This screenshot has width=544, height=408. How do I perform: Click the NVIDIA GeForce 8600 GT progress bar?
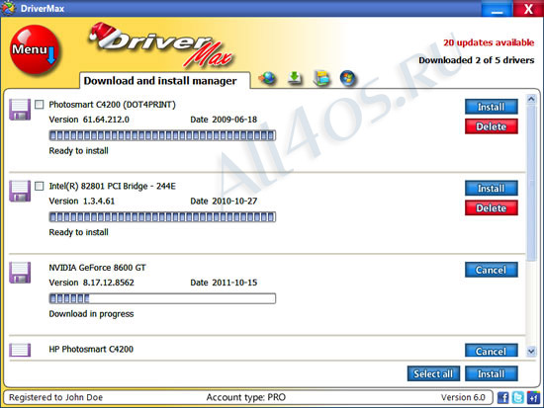(x=162, y=298)
